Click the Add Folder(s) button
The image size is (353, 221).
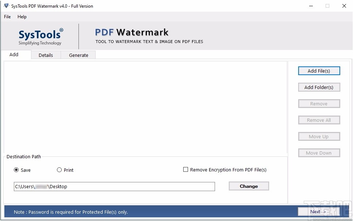319,87
